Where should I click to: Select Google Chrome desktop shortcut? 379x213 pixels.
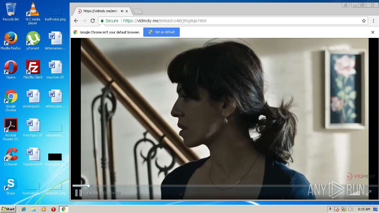point(11,101)
